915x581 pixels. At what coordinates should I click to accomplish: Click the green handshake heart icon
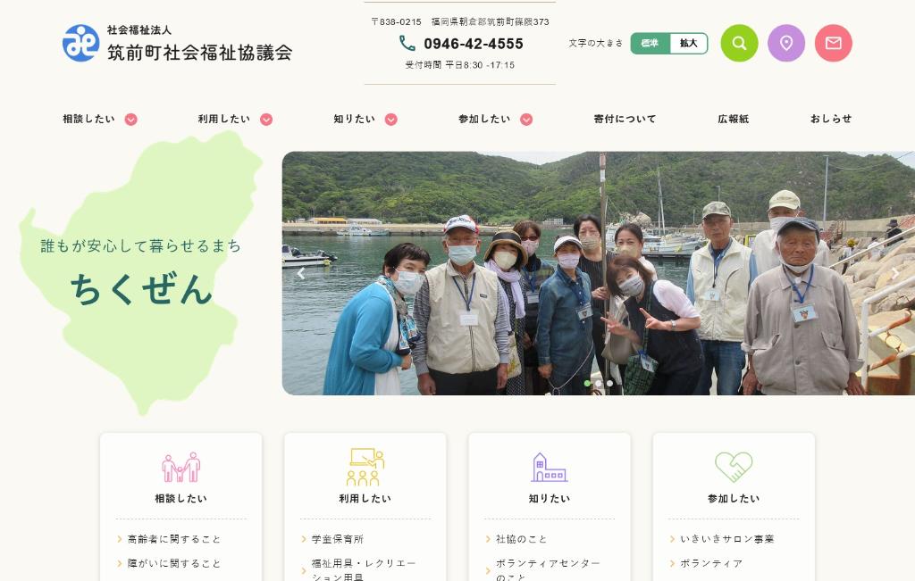[734, 467]
